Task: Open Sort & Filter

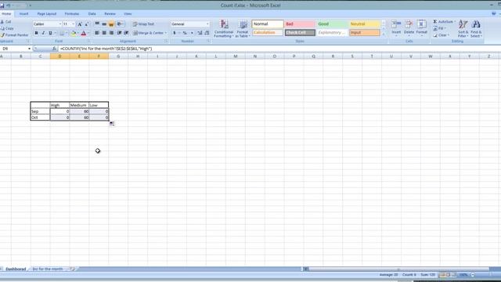Action: [x=463, y=29]
